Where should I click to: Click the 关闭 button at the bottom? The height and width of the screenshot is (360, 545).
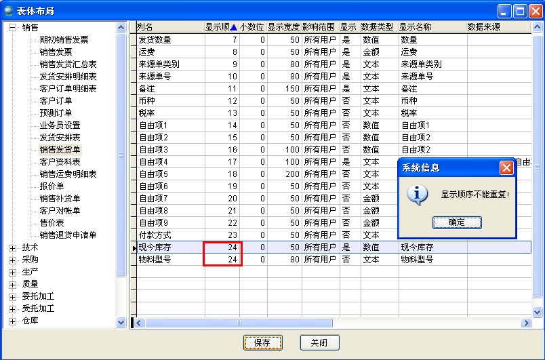coord(319,343)
